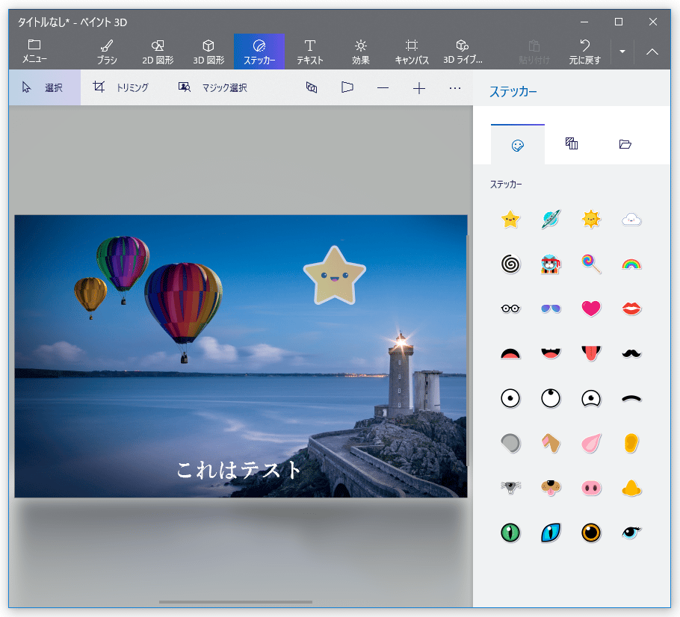This screenshot has height=617, width=680.
Task: Open the メニュー menu
Action: click(x=34, y=52)
